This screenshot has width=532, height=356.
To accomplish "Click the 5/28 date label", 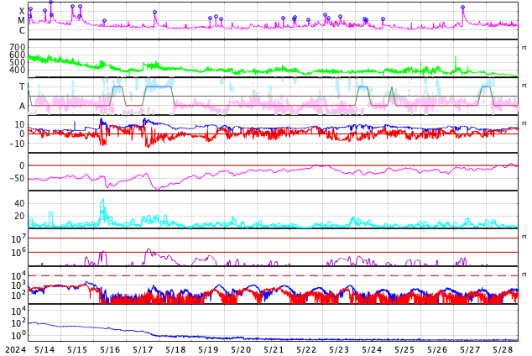I will click(x=503, y=349).
